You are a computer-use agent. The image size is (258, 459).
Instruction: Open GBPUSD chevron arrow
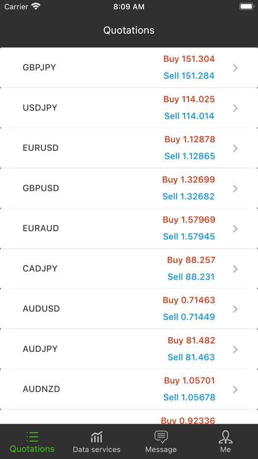[235, 188]
